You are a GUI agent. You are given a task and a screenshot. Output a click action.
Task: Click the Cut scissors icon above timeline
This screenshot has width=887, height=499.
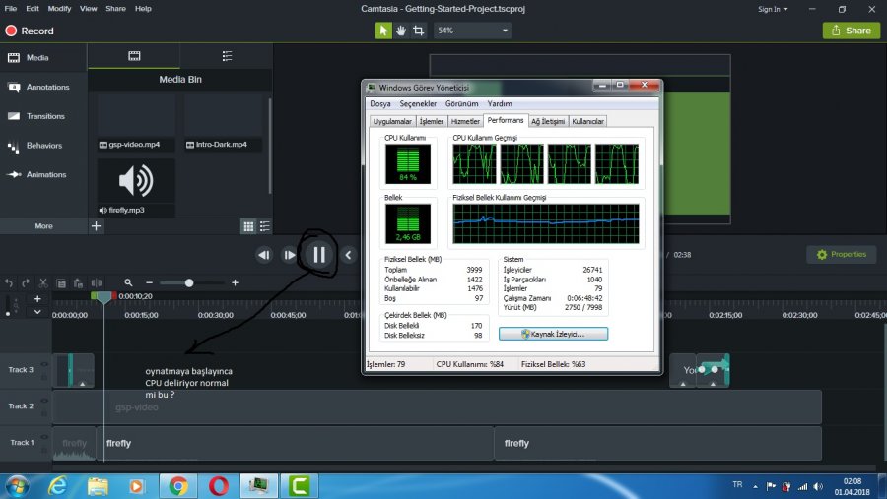click(x=43, y=282)
